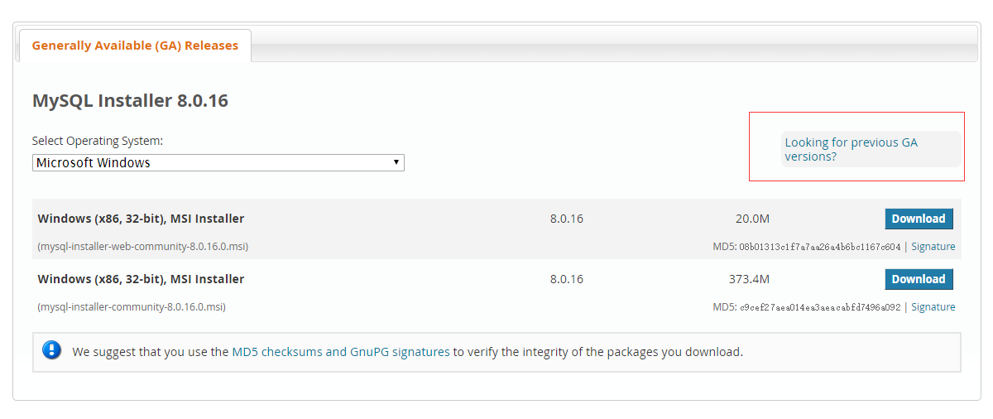Click the blue info exclamation icon
The height and width of the screenshot is (419, 993).
click(52, 350)
